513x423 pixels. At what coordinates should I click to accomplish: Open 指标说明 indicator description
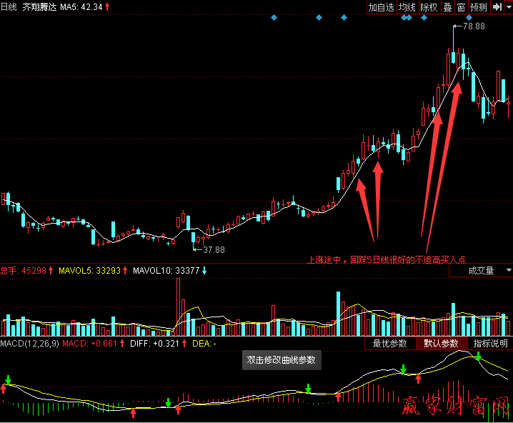coord(491,343)
